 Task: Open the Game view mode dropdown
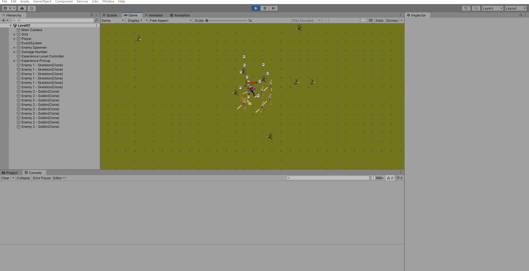(113, 21)
